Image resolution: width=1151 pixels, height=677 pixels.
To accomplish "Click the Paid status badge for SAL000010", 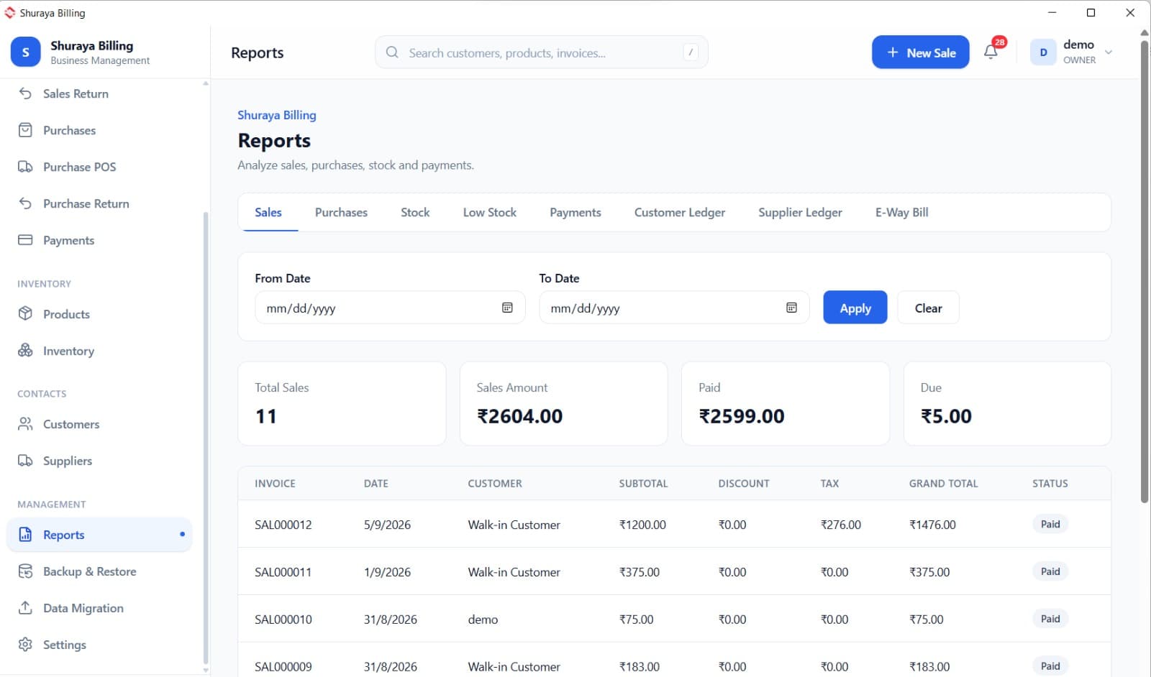I will (1050, 619).
